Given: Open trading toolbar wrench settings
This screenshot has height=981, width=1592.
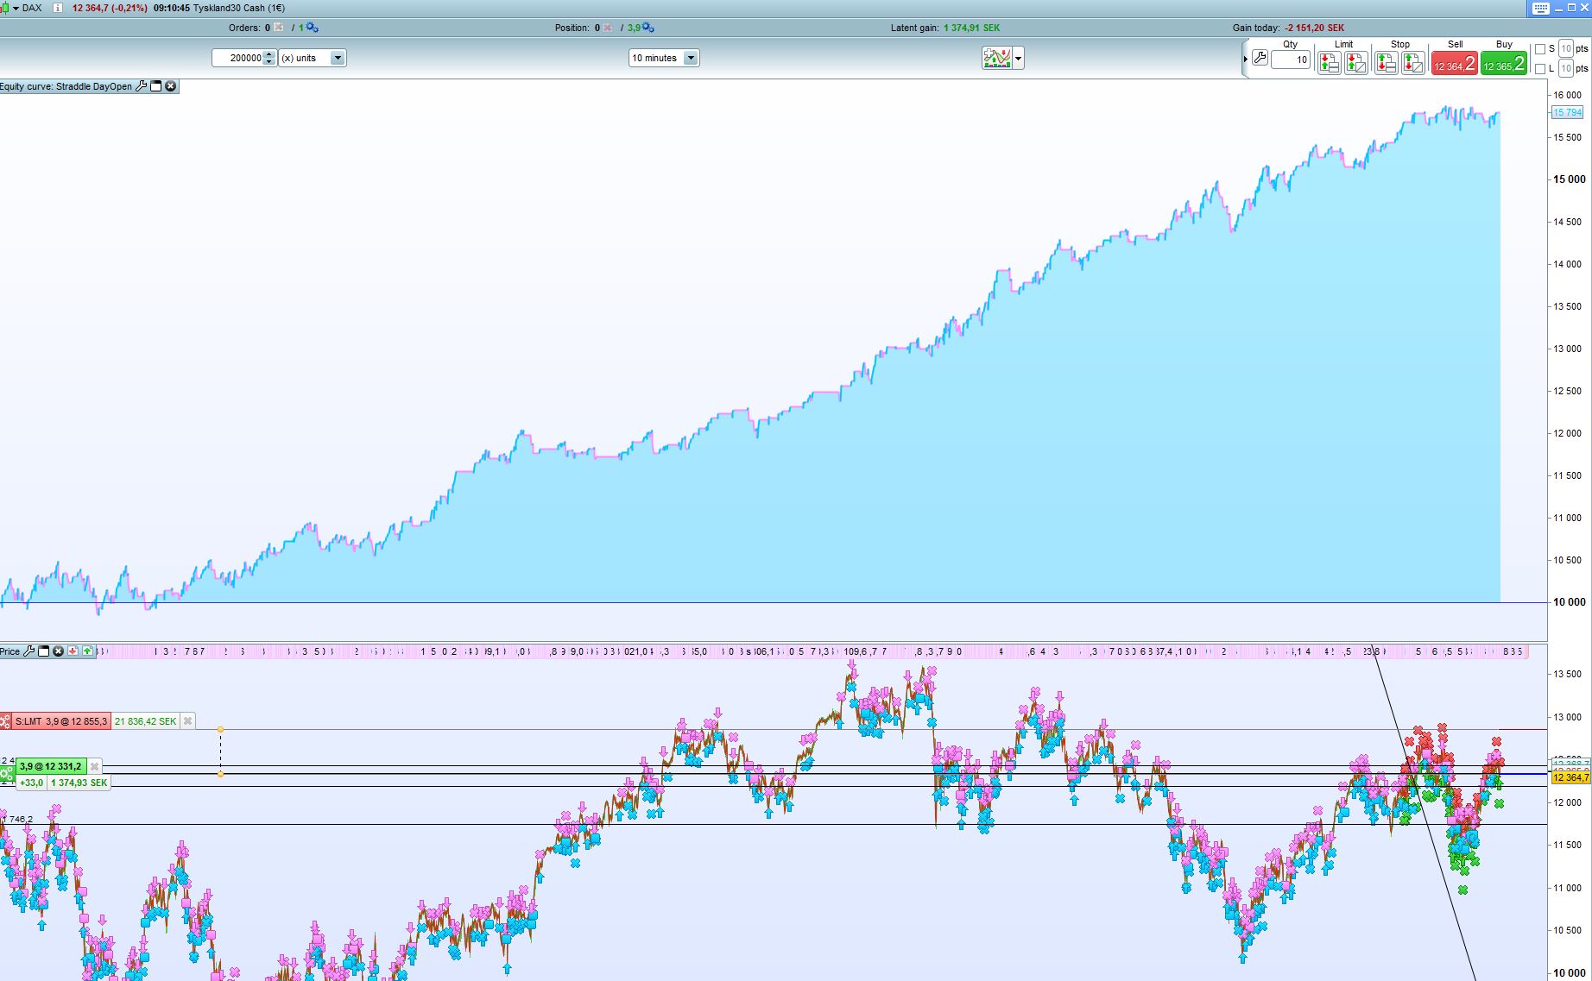Looking at the screenshot, I should point(1260,59).
